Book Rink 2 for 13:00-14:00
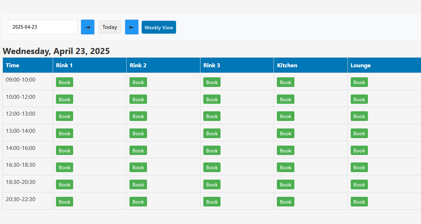This screenshot has height=224, width=421. coord(138,133)
